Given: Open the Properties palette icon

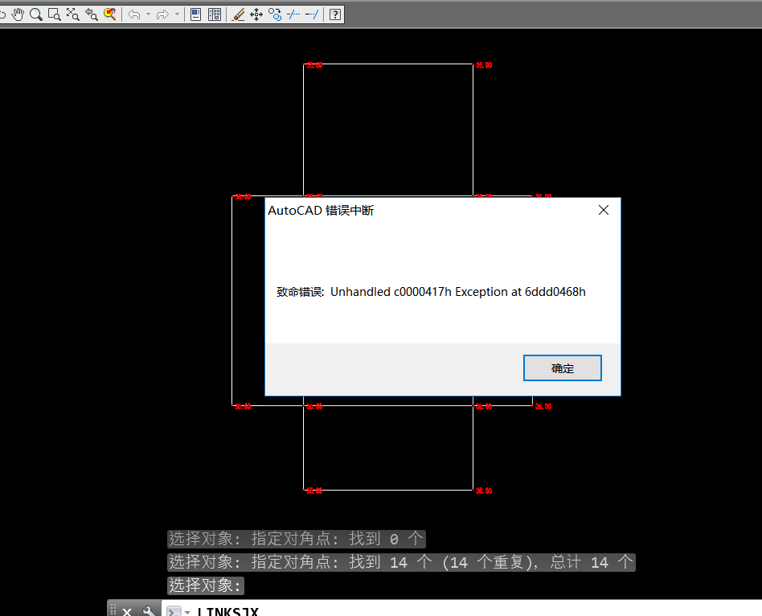Looking at the screenshot, I should coord(195,14).
